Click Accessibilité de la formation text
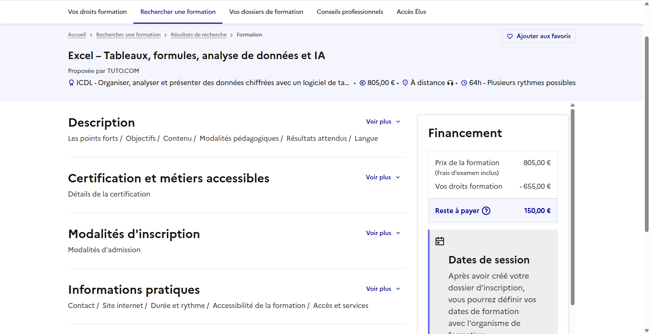This screenshot has width=650, height=334. pyautogui.click(x=259, y=306)
